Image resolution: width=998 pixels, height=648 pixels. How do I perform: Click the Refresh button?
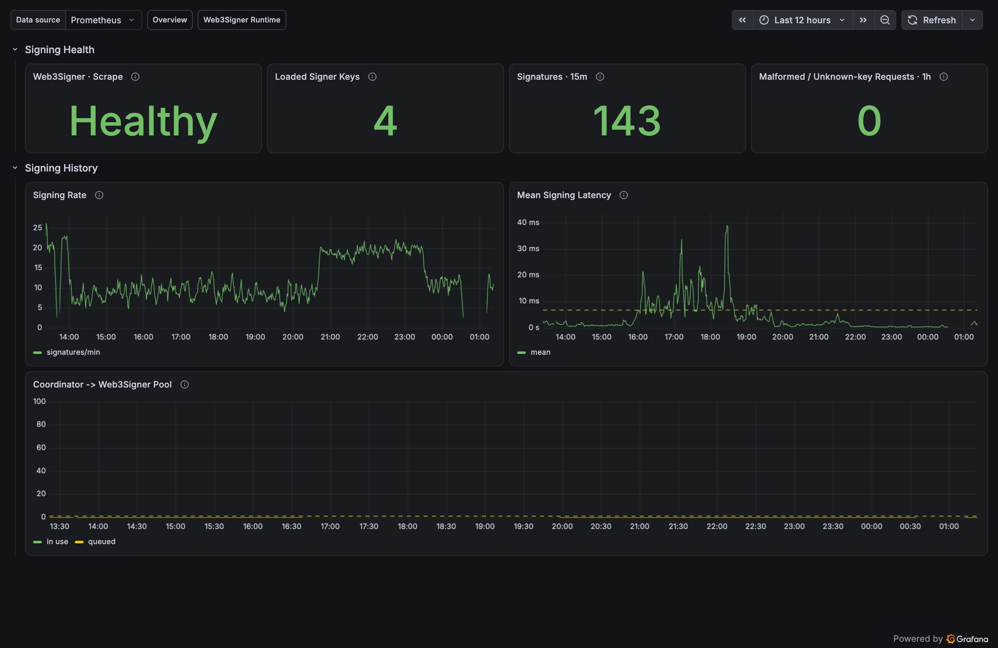tap(932, 20)
